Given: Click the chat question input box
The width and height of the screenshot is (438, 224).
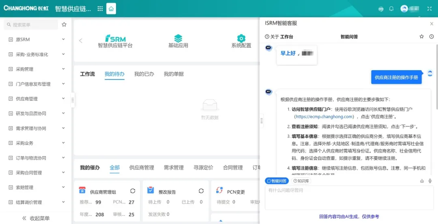Looking at the screenshot, I should pyautogui.click(x=349, y=198).
